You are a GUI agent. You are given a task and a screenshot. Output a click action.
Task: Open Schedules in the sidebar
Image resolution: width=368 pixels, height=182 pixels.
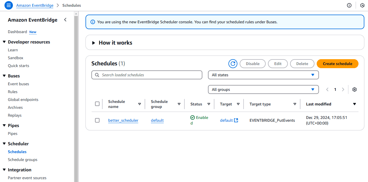click(x=17, y=152)
